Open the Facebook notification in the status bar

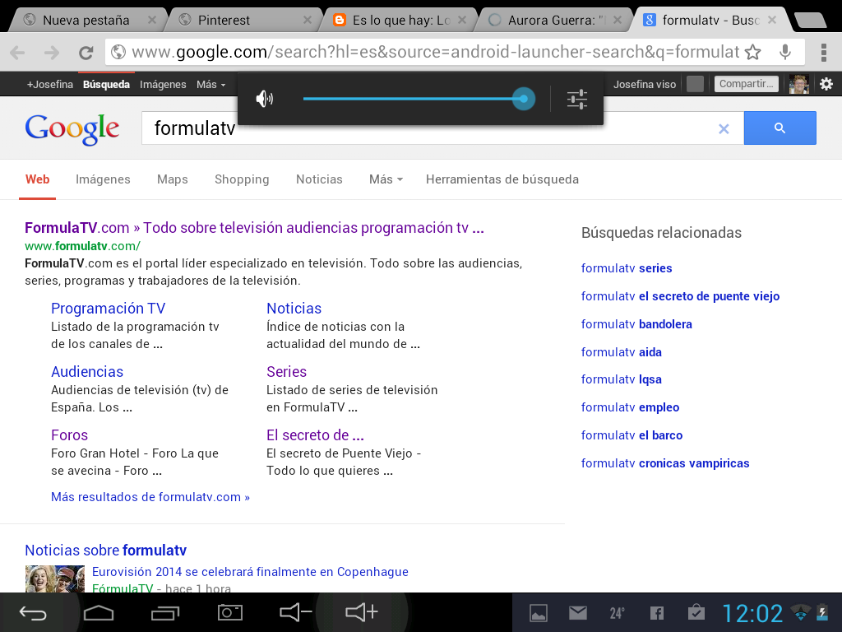[x=657, y=613]
